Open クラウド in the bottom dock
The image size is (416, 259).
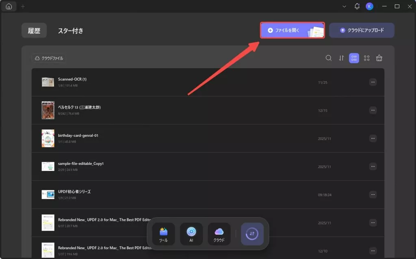(x=219, y=234)
